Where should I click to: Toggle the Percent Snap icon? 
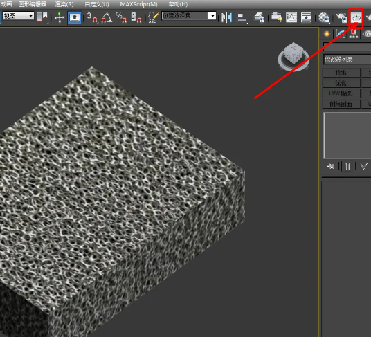coord(121,17)
